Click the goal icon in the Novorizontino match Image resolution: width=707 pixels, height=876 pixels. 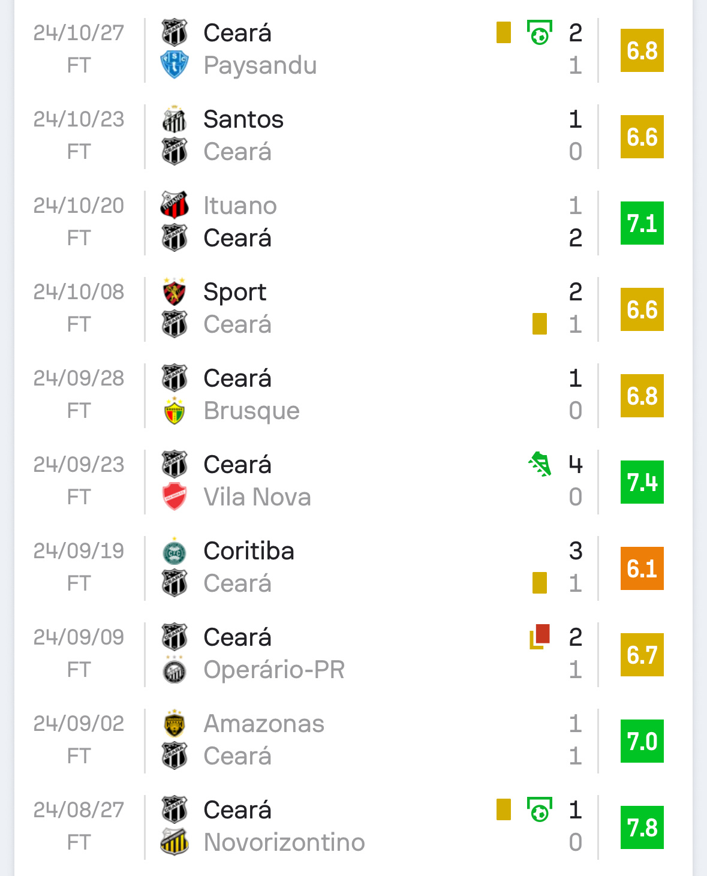pyautogui.click(x=539, y=810)
